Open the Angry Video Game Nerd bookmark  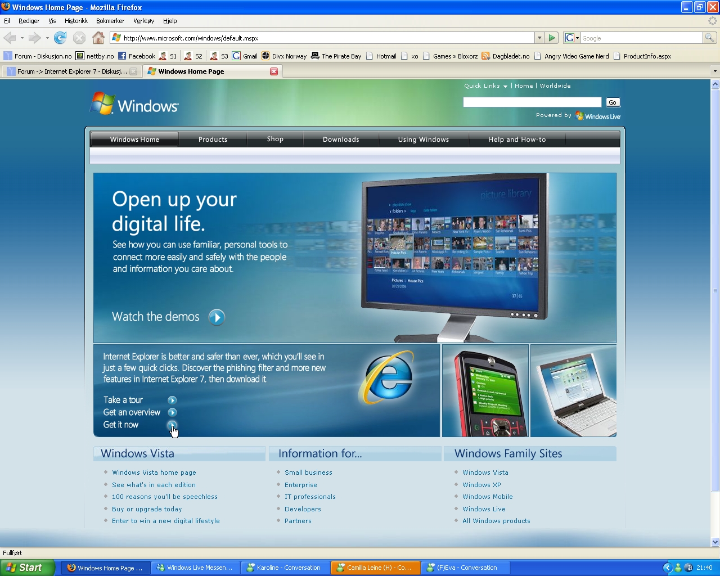[571, 56]
